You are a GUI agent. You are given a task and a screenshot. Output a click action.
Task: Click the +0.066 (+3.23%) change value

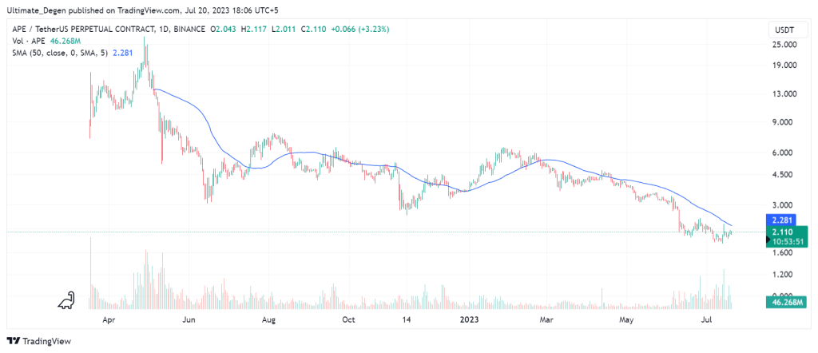(360, 30)
